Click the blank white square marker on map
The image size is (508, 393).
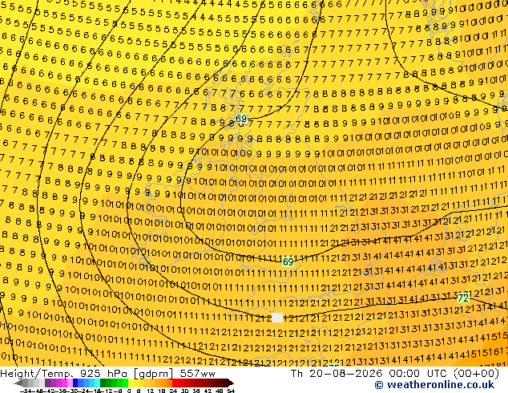click(x=277, y=318)
